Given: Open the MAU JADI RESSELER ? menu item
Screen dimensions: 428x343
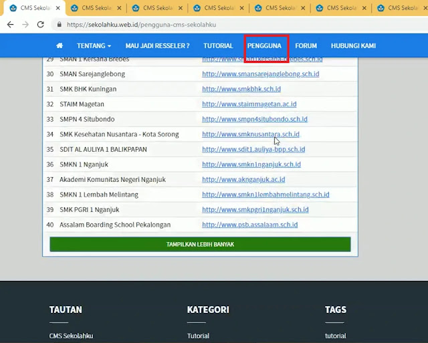Looking at the screenshot, I should (x=158, y=45).
